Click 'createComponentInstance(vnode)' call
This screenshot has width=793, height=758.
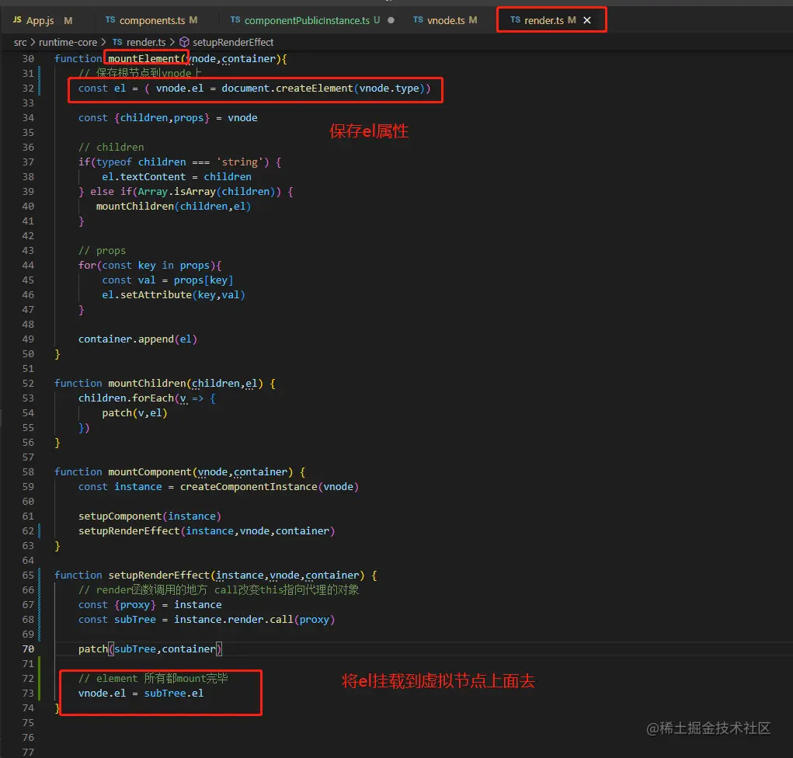click(269, 486)
